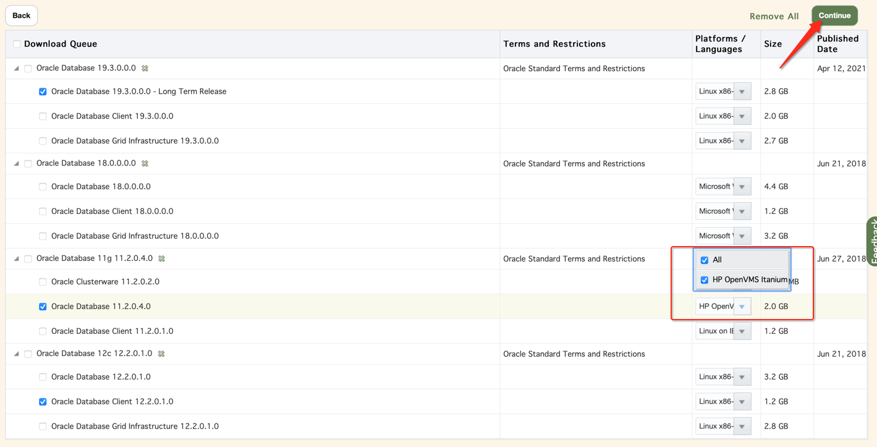Uncheck HP OpenVMS Itanium platform option
The height and width of the screenshot is (447, 877).
pos(705,280)
